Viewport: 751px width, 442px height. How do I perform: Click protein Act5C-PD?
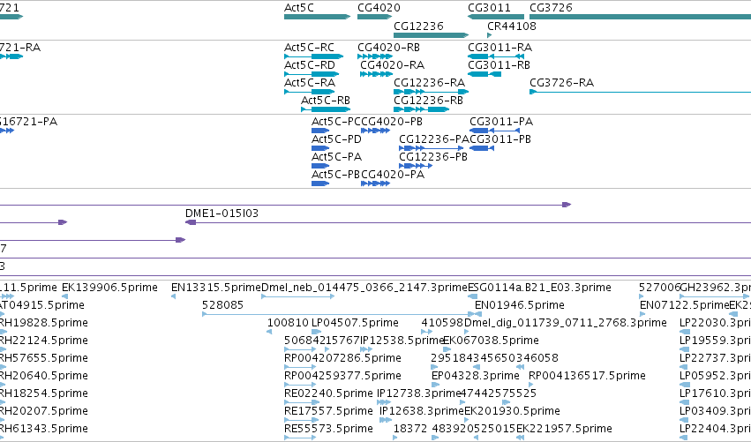(336, 139)
